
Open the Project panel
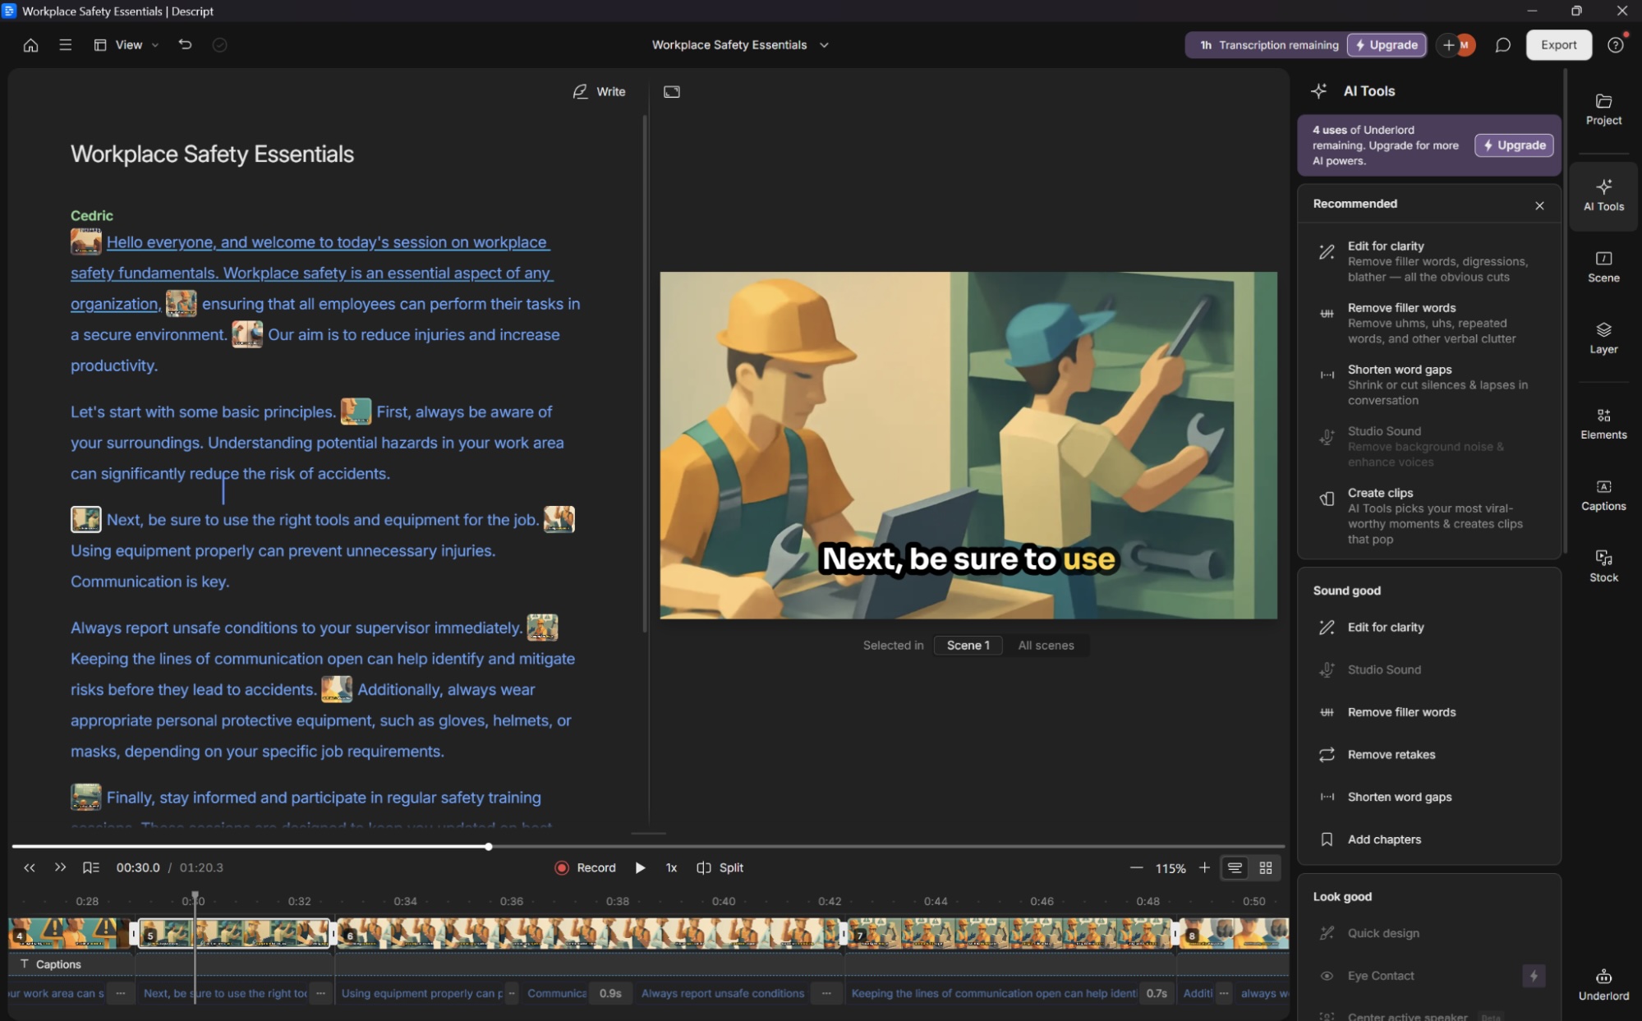[1603, 110]
